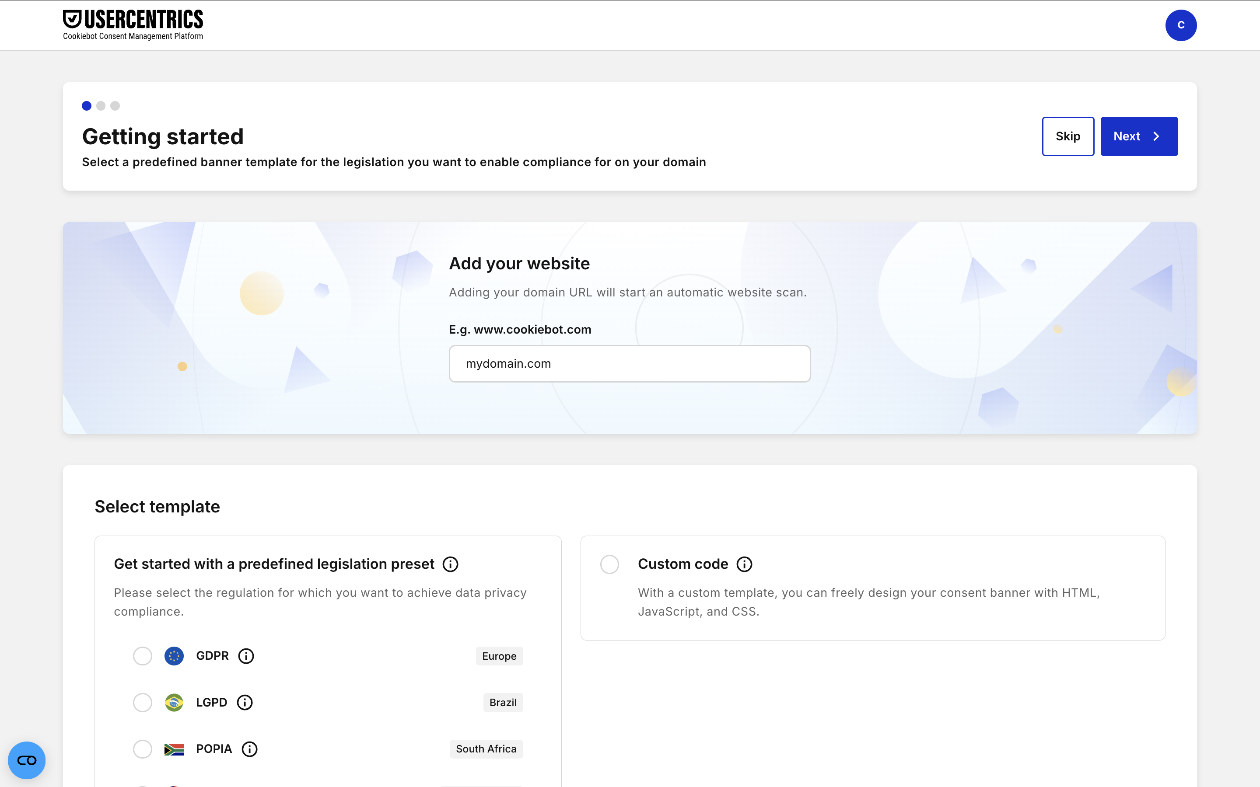This screenshot has height=787, width=1260.
Task: Click the Europe region tag
Action: pyautogui.click(x=499, y=656)
